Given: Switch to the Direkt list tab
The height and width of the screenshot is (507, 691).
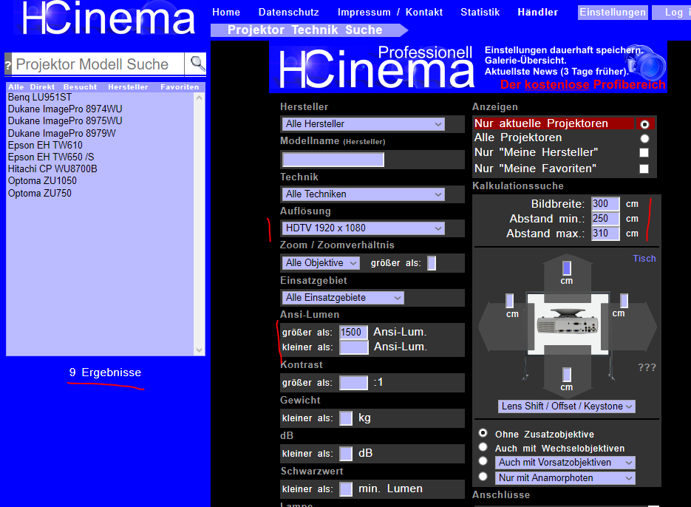Looking at the screenshot, I should point(42,87).
